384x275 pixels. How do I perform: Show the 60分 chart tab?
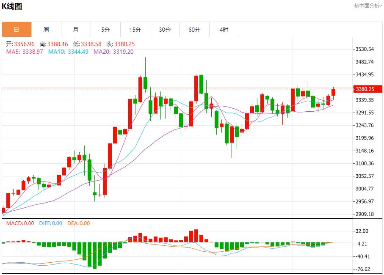(194, 30)
